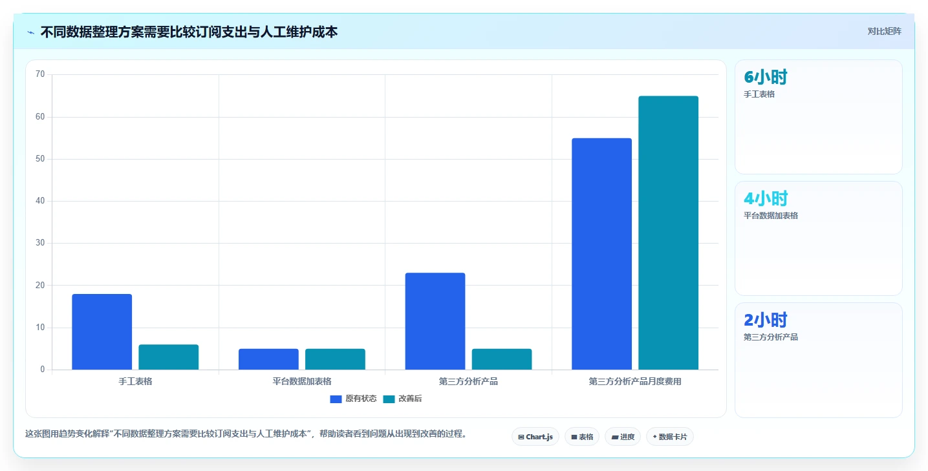
Task: Click the blue 第三方分析产品月度费用 bar
Action: (601, 254)
